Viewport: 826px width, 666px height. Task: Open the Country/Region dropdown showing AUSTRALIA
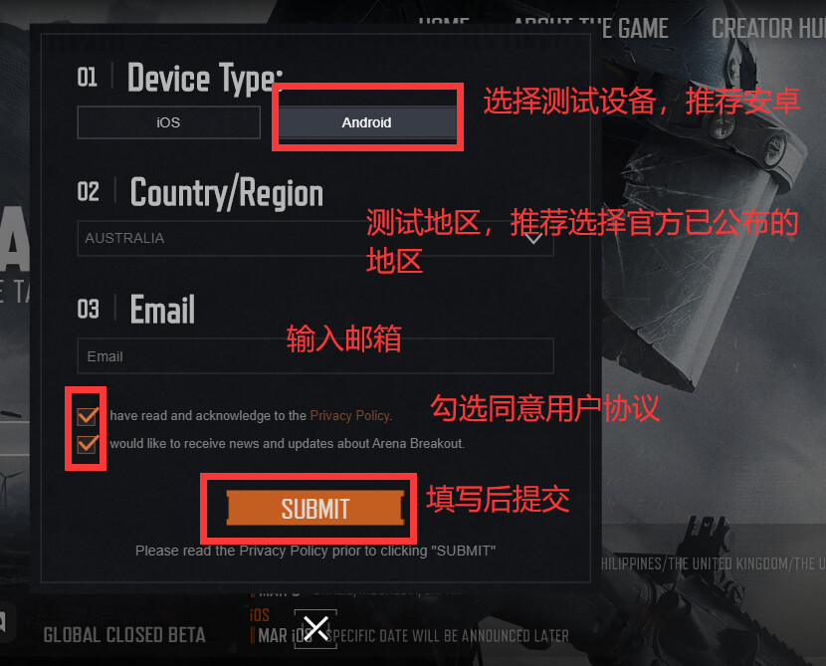click(315, 238)
